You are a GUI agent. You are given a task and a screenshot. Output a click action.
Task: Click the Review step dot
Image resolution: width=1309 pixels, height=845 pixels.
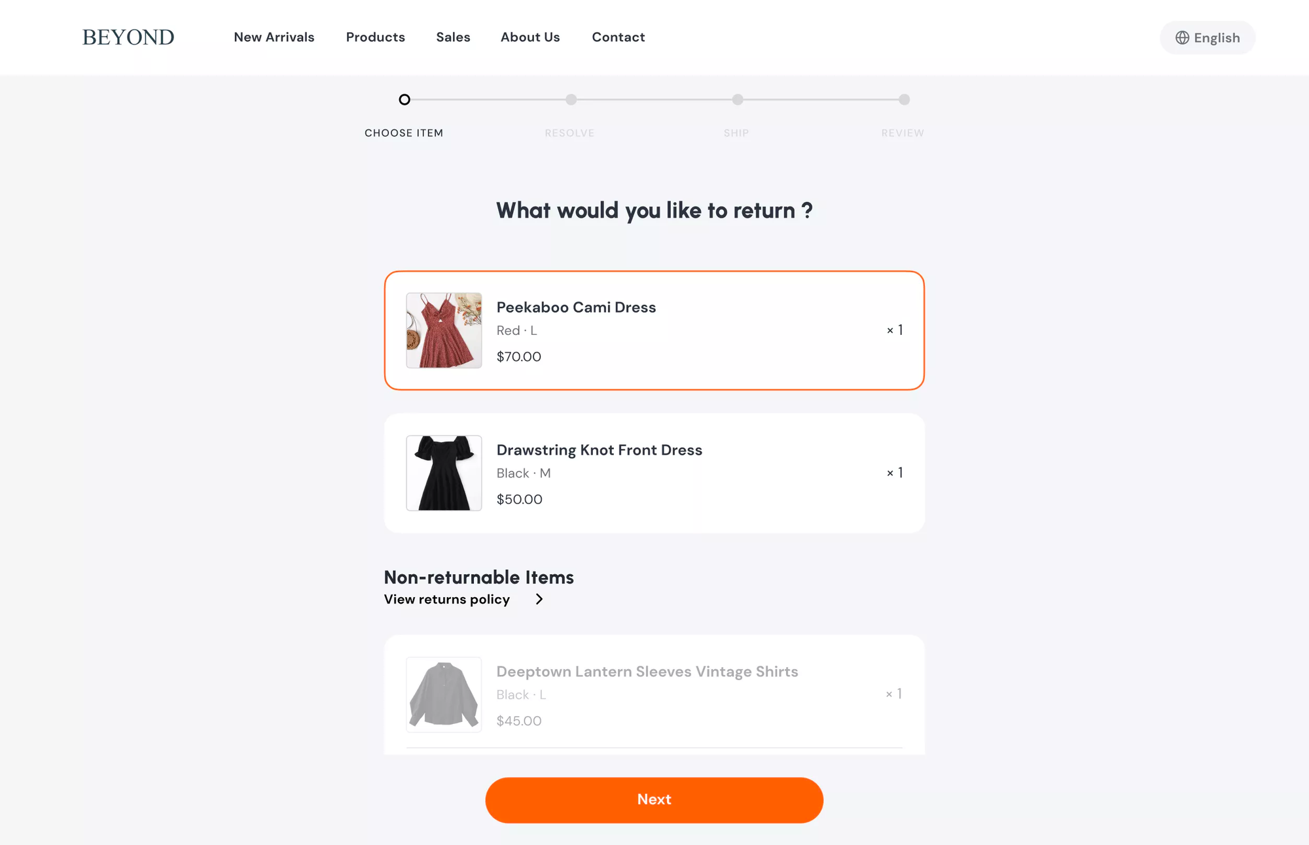904,99
